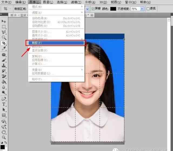Reset default foreground and background colors
The height and width of the screenshot is (151, 173).
click(1, 142)
